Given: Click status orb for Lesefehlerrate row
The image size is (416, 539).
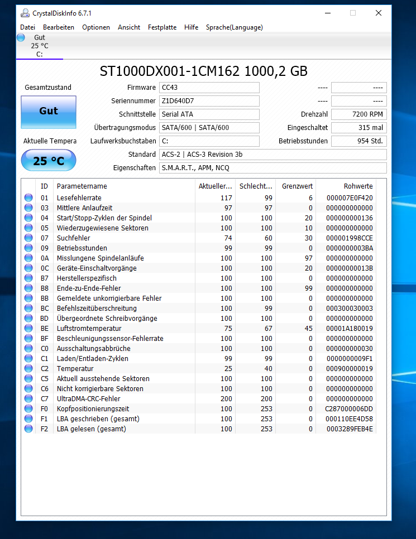Looking at the screenshot, I should tap(28, 198).
